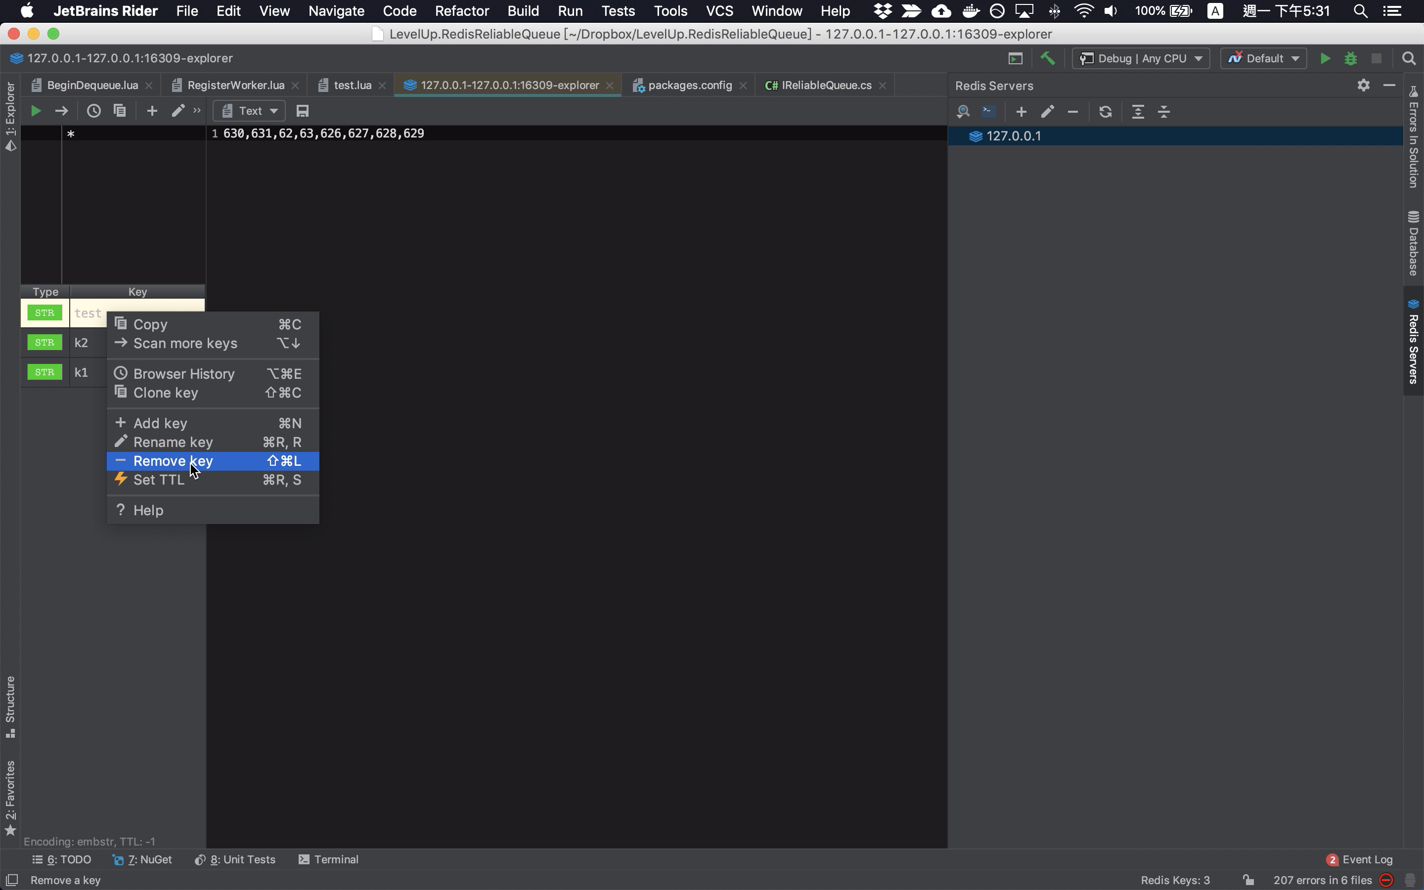Screen dimensions: 1424x890
Task: Click the Type column header
Action: pyautogui.click(x=45, y=292)
